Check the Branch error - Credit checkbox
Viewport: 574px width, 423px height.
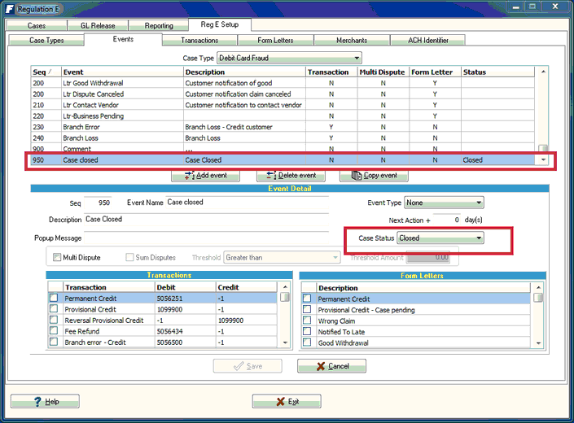[54, 342]
